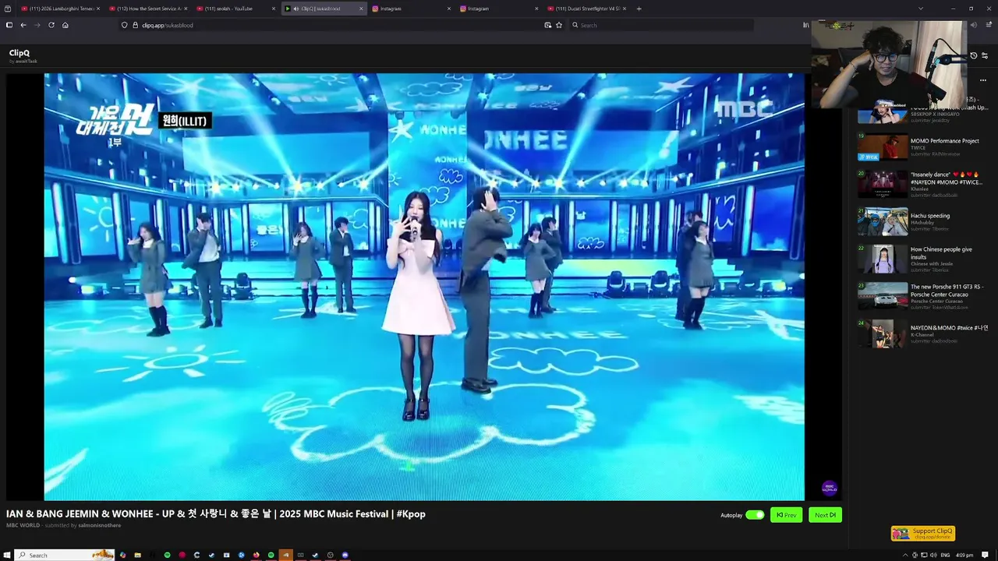Open the ClipQ settings sliders icon
The height and width of the screenshot is (561, 998).
(985, 56)
